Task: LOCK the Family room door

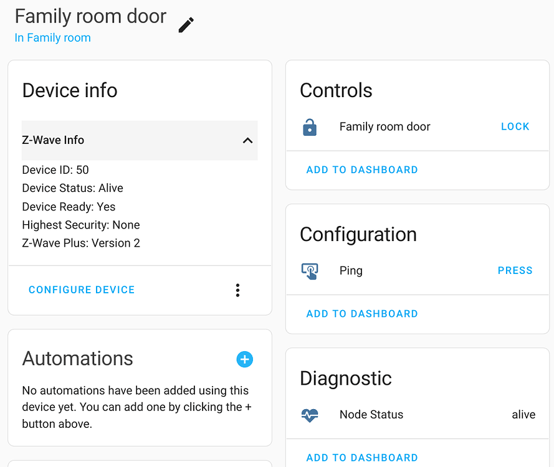Action: 515,126
